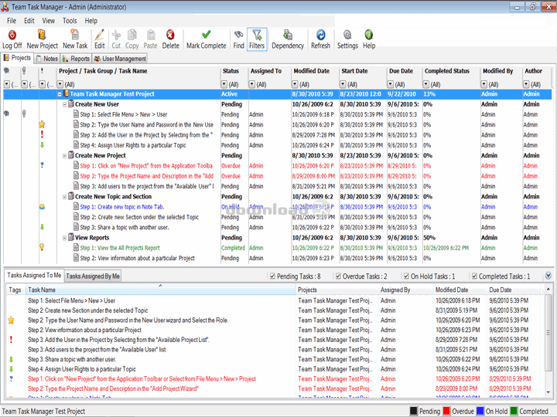
Task: Sort lower list by Due Date header
Action: 515,290
